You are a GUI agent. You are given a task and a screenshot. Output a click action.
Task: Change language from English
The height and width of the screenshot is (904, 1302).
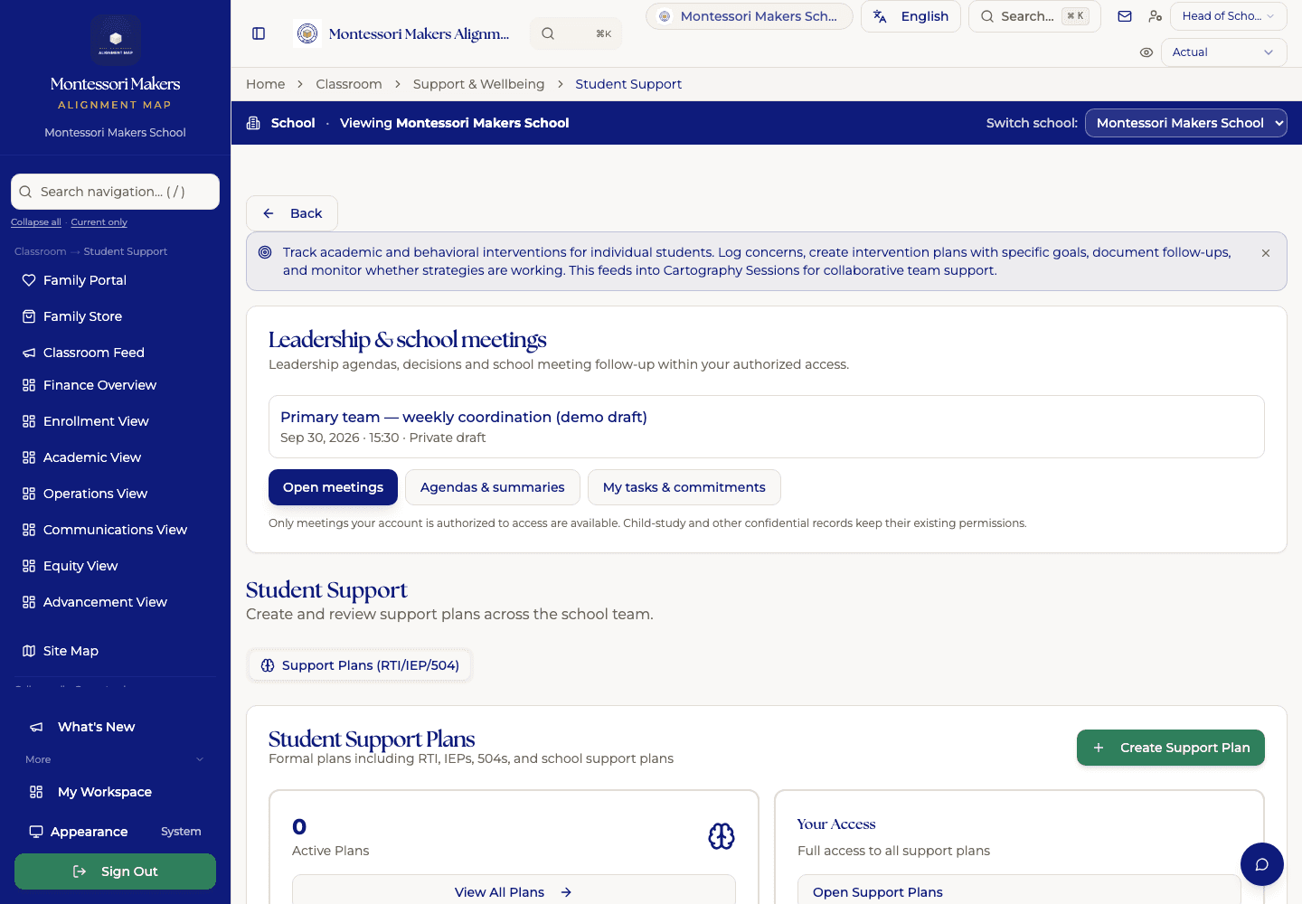tap(910, 16)
